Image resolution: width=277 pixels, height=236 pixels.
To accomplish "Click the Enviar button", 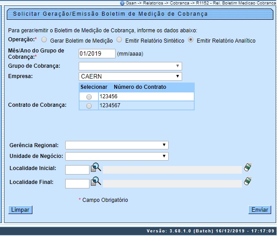I will tap(259, 210).
